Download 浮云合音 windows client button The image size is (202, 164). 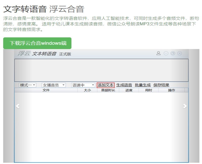37,43
